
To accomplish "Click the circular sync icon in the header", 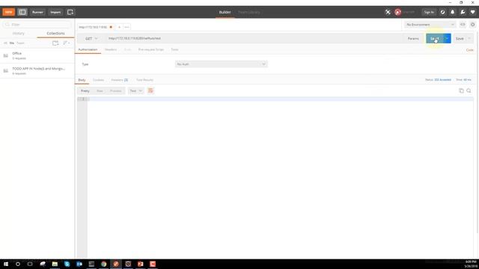I will [442, 12].
